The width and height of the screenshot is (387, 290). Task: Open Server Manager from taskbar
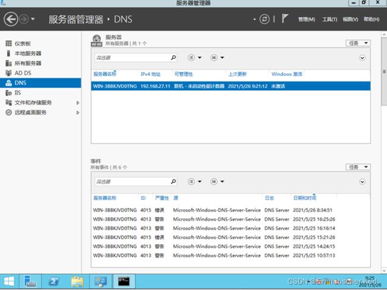(x=30, y=281)
